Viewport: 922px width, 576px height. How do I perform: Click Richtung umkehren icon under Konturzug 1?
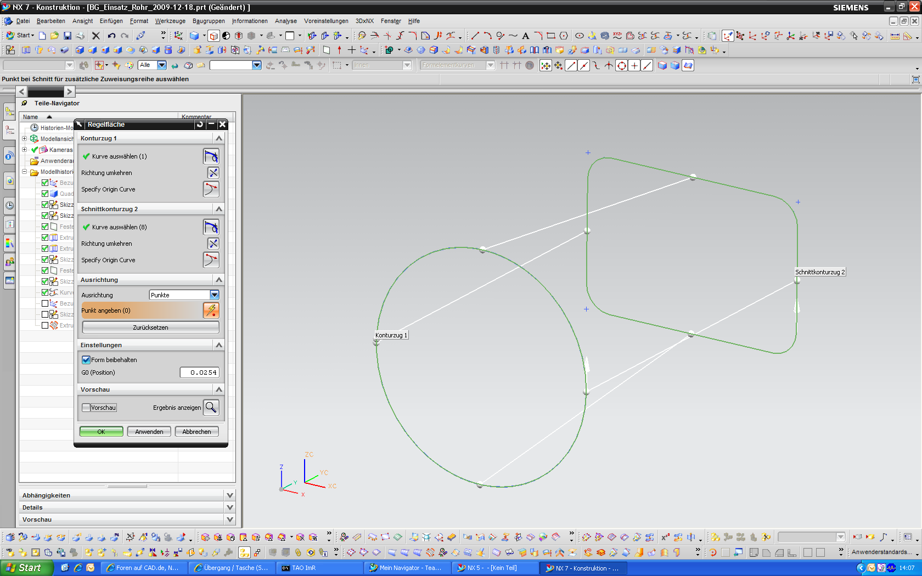pos(213,173)
